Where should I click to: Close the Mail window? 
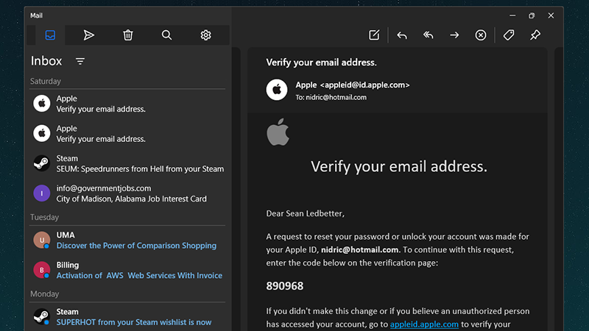pyautogui.click(x=551, y=15)
